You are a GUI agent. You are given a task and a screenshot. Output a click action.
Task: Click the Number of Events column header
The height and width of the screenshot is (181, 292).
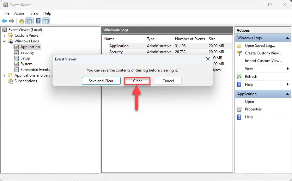(190, 39)
